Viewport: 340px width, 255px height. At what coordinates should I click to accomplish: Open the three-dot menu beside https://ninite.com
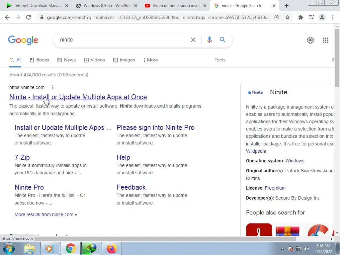click(x=53, y=87)
